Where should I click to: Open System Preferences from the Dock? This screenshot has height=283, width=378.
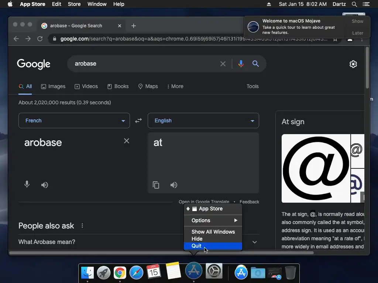click(x=214, y=271)
